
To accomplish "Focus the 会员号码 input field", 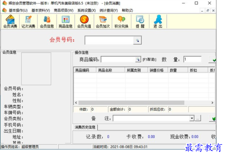I will (x=109, y=41).
